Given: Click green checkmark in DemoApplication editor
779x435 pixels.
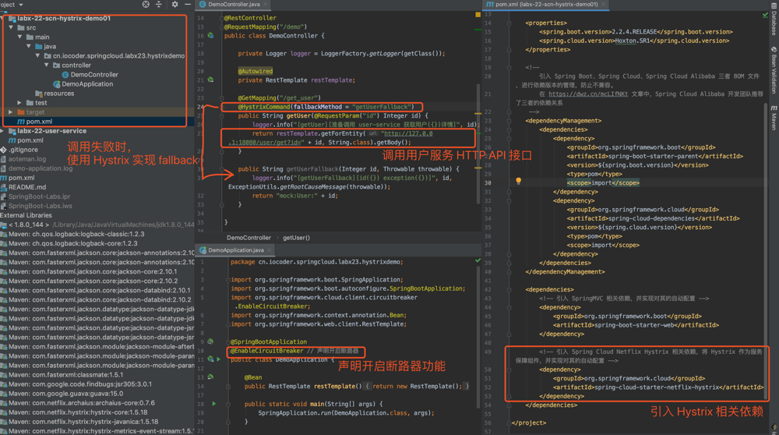Looking at the screenshot, I should (x=478, y=260).
